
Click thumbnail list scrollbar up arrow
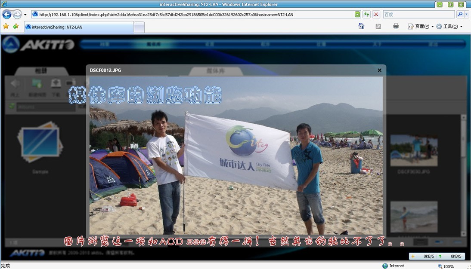(x=464, y=117)
